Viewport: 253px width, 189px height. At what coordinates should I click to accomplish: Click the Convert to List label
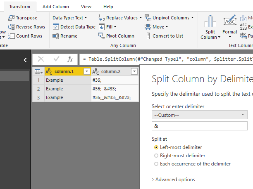(x=168, y=36)
